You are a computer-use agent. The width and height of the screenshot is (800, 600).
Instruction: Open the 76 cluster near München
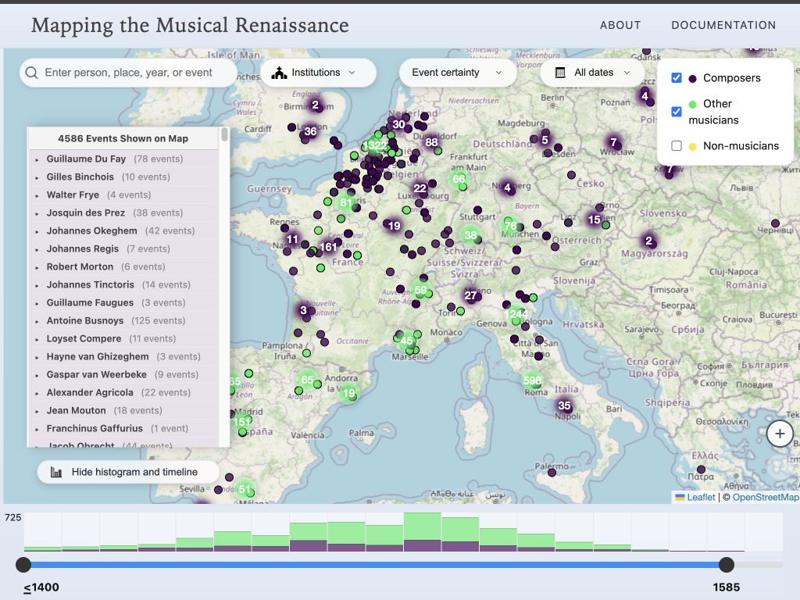510,226
